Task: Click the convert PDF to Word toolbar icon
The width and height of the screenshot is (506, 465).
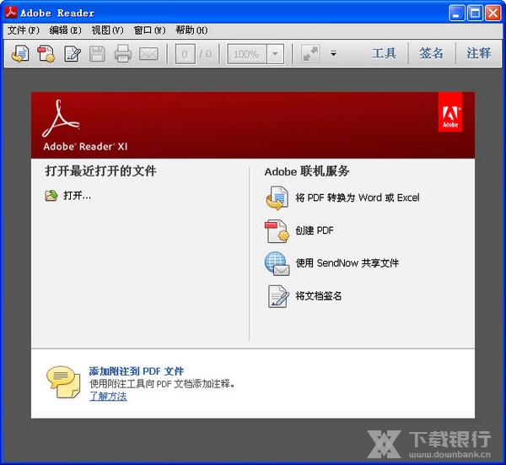Action: point(20,53)
